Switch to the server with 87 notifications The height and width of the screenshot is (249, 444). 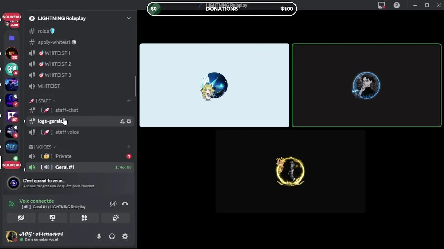coord(12,116)
